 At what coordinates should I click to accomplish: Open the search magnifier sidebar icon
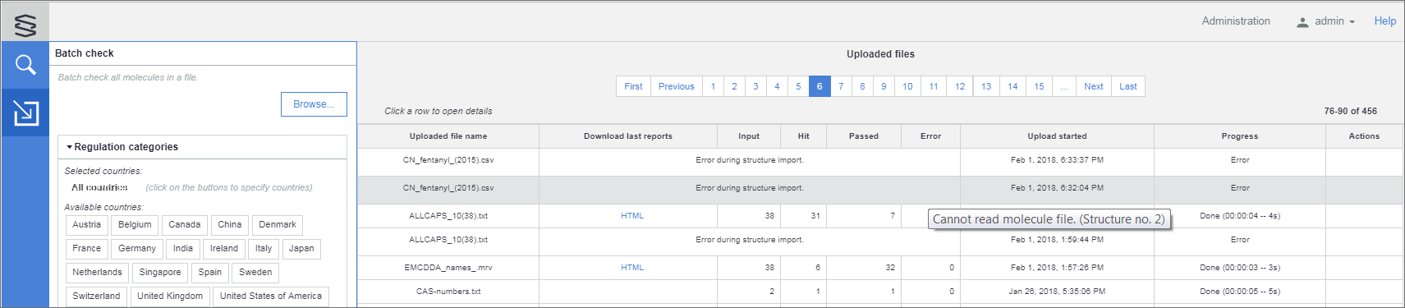pos(25,65)
